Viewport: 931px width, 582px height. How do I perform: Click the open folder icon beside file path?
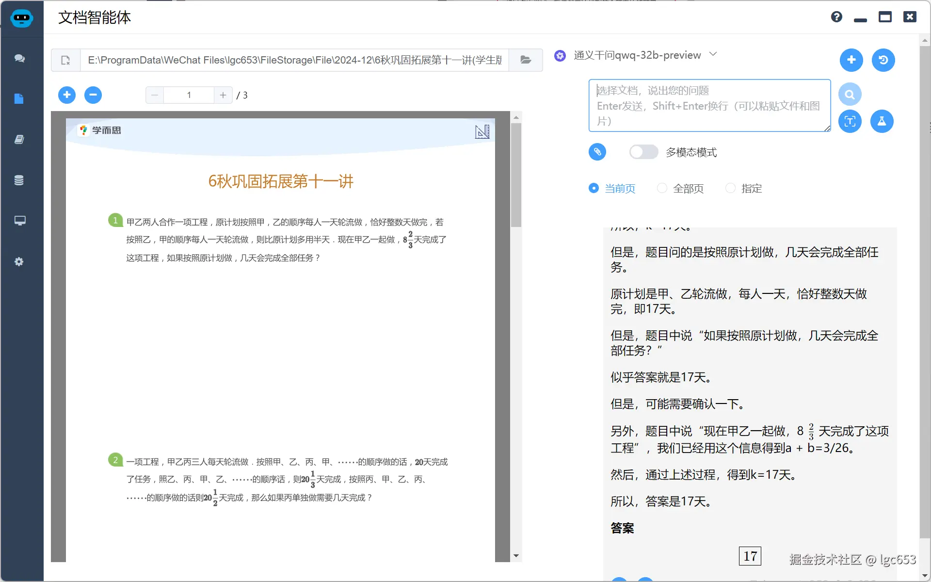[x=526, y=60]
